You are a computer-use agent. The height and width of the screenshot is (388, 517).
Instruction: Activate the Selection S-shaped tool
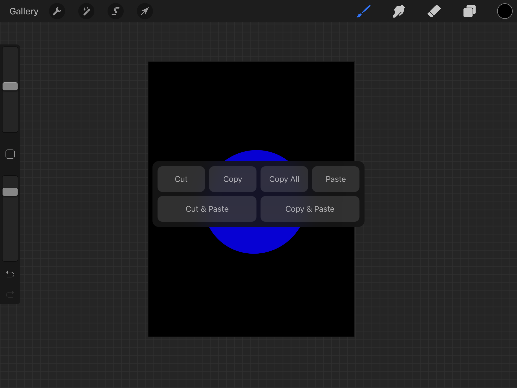(x=116, y=11)
